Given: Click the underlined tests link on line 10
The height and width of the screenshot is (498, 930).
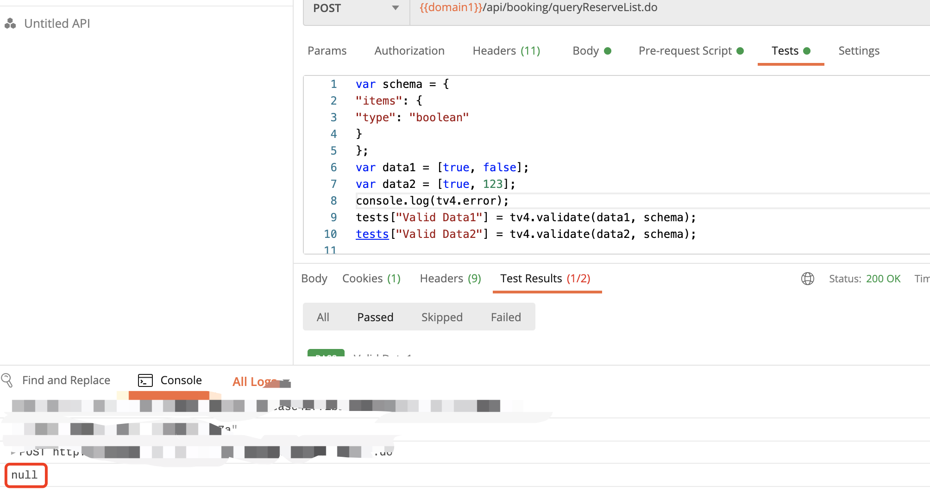Looking at the screenshot, I should click(x=372, y=234).
